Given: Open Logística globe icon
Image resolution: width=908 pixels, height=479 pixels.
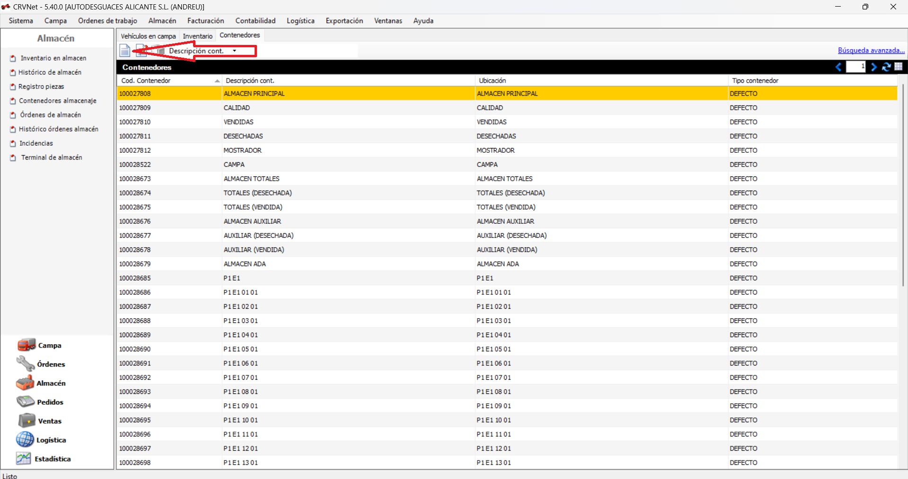Looking at the screenshot, I should click(25, 439).
